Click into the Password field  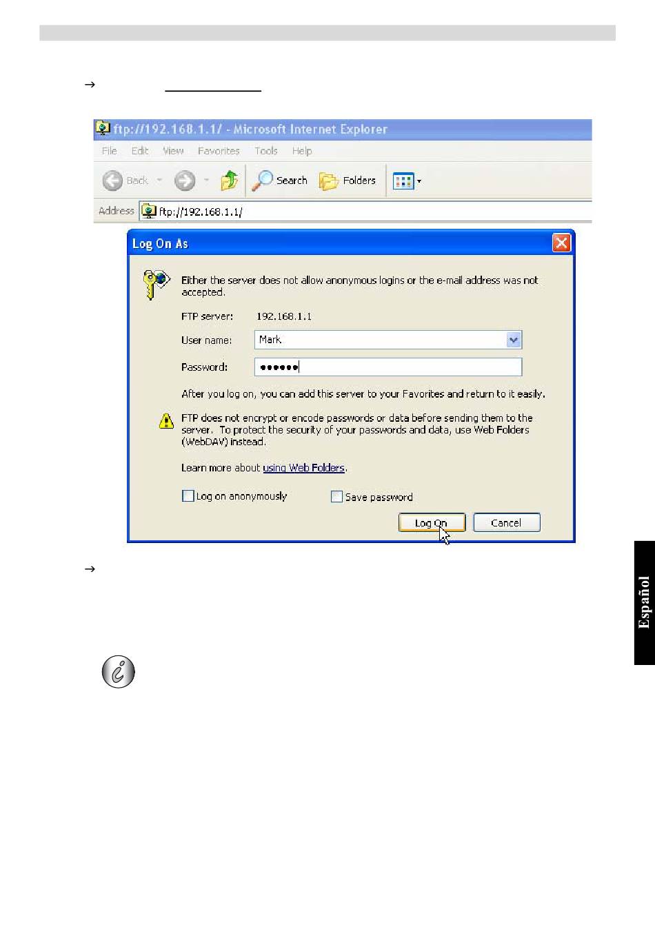[x=388, y=367]
